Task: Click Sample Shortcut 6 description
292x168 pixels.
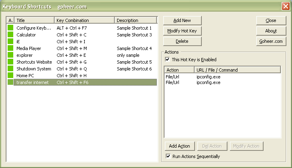Action: pyautogui.click(x=134, y=69)
